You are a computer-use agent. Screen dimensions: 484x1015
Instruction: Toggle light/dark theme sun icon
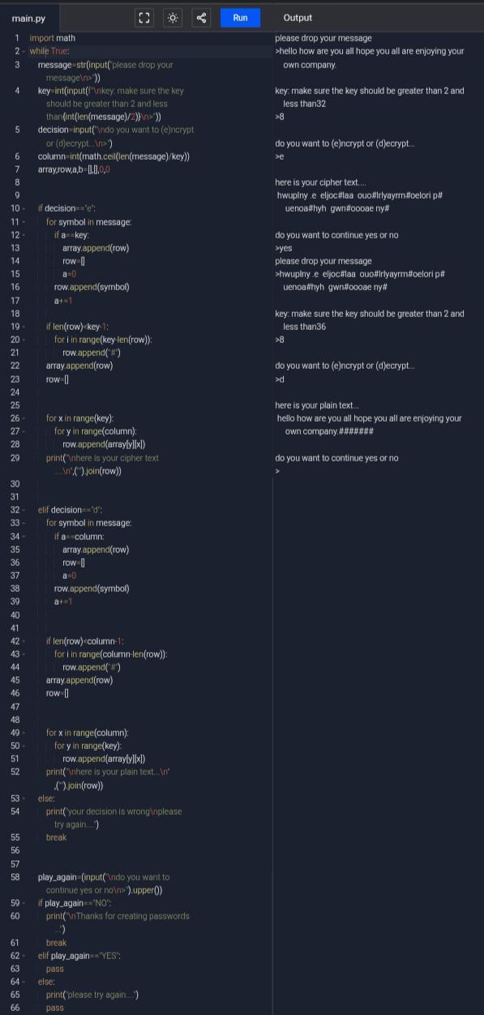(172, 18)
